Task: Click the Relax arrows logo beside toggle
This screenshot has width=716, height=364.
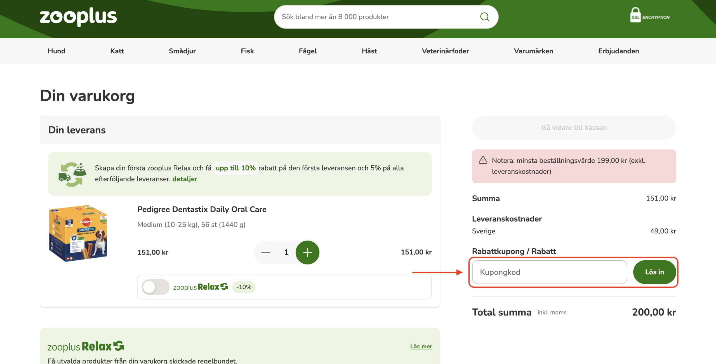Action: 224,287
